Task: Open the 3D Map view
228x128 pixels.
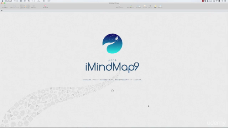Action: point(45,6)
